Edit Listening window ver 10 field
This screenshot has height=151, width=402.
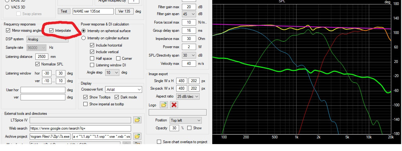pos(61,81)
